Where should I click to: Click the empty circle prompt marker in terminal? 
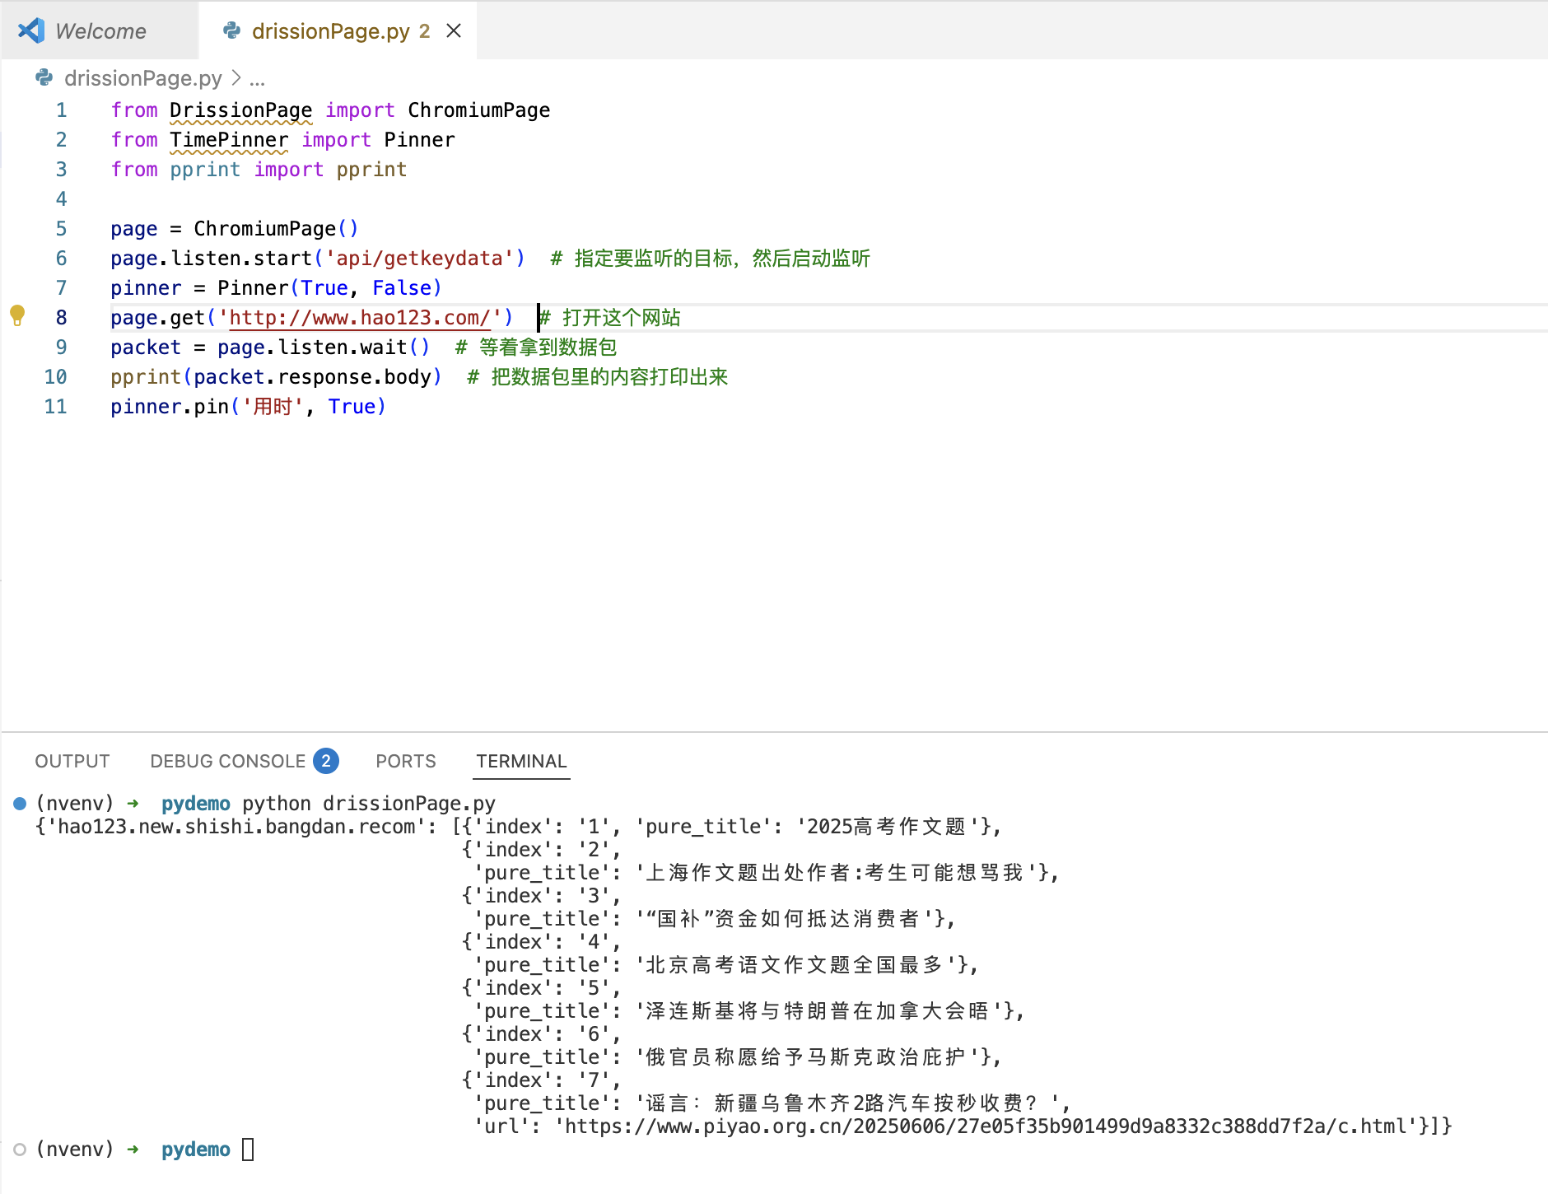(x=20, y=1149)
